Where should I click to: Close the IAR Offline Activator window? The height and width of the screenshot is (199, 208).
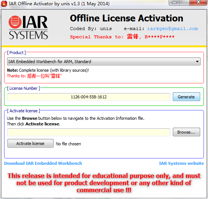point(198,2)
